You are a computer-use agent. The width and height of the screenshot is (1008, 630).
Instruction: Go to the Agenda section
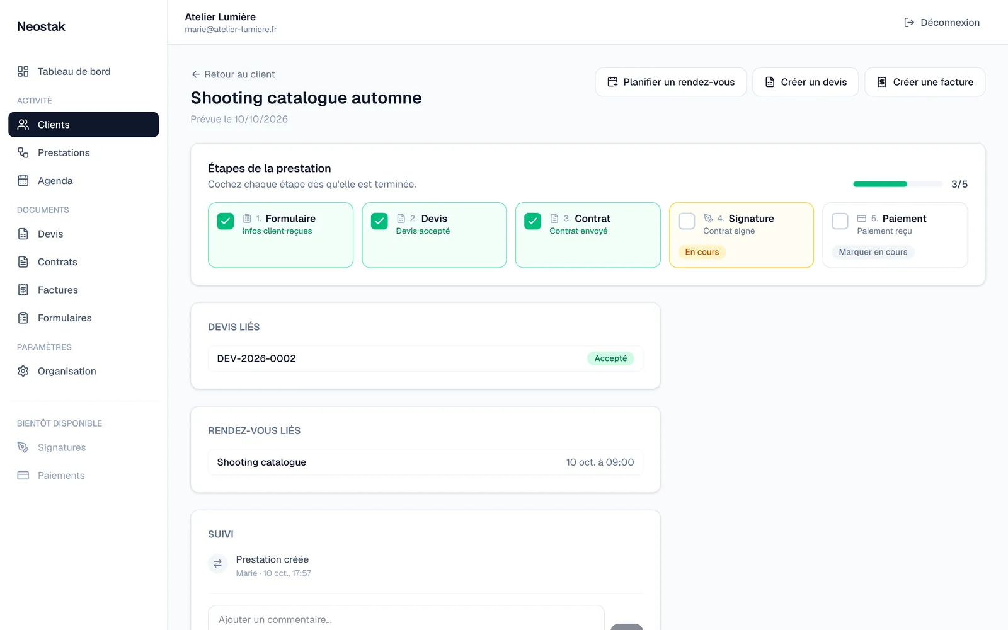coord(84,181)
